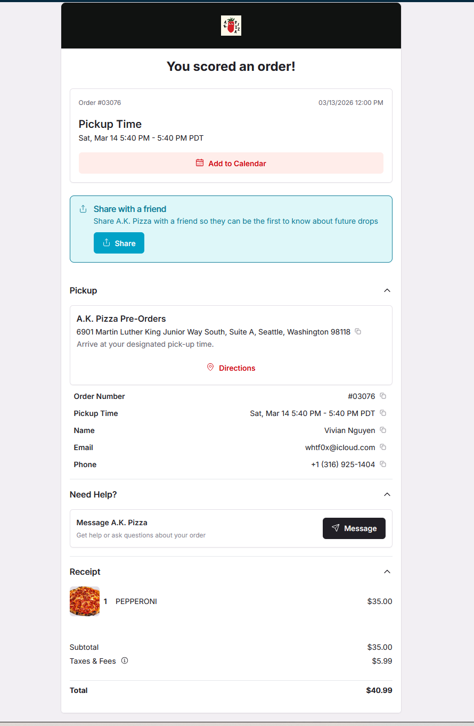Copy the name Vivian Nguyen
474x726 pixels.
point(383,430)
